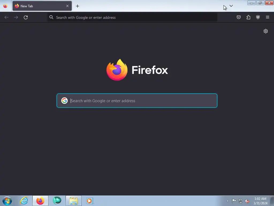Image resolution: width=274 pixels, height=206 pixels.
Task: Save page to Pocket
Action: (239, 17)
